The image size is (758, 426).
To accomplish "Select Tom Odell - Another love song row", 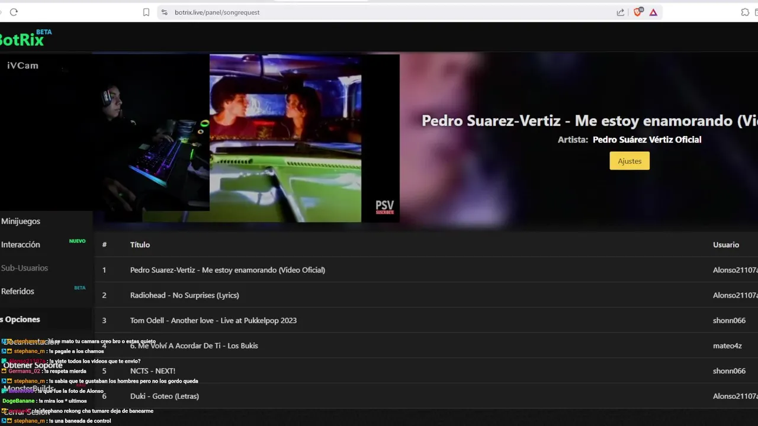I will point(426,320).
